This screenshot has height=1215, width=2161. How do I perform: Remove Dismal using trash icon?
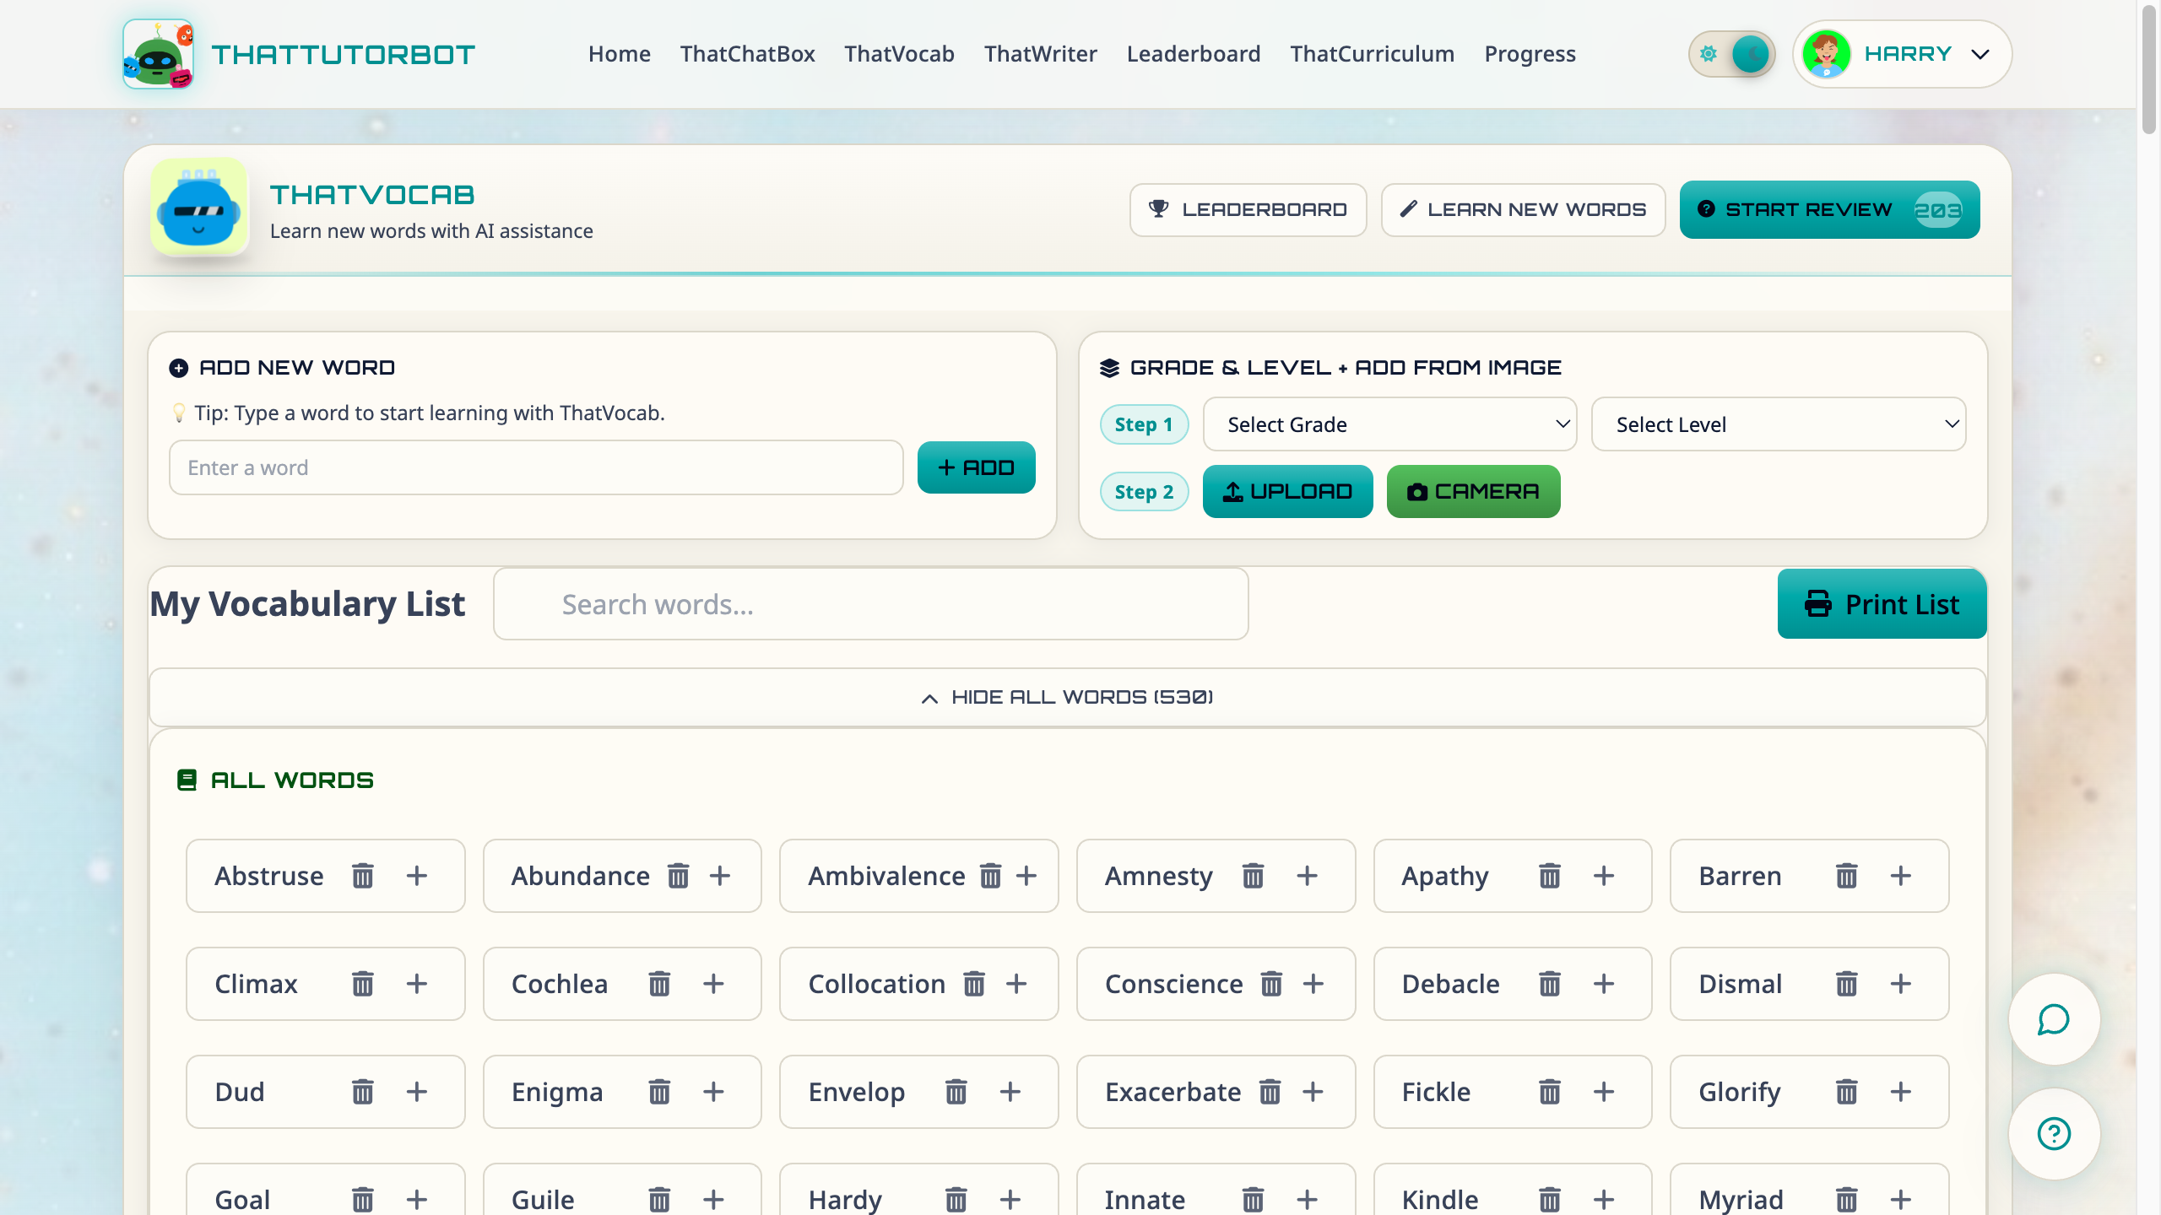click(x=1847, y=984)
